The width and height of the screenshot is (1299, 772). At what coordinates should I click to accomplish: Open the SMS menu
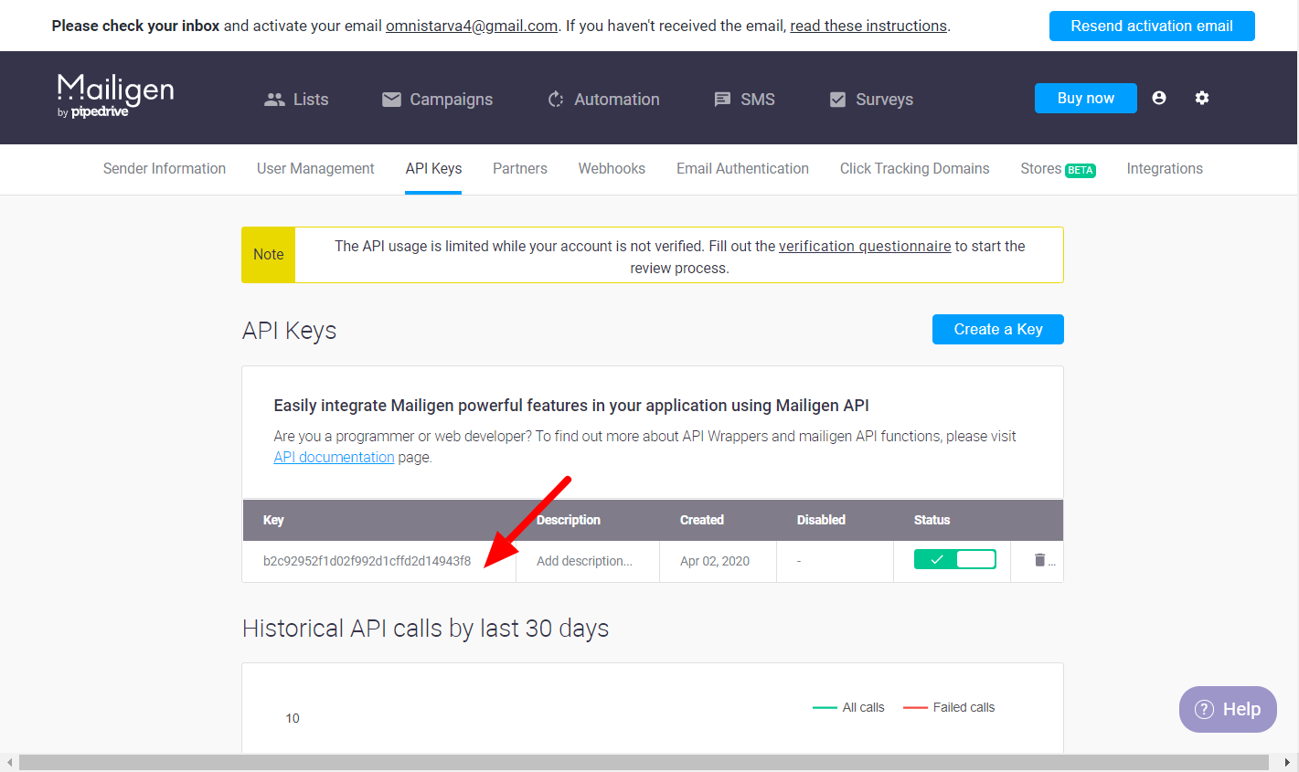coord(744,100)
